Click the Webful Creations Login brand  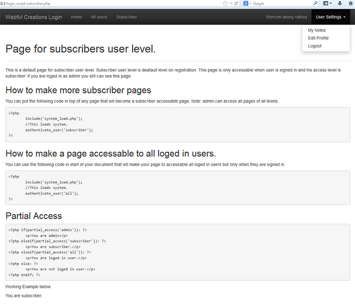pyautogui.click(x=34, y=17)
